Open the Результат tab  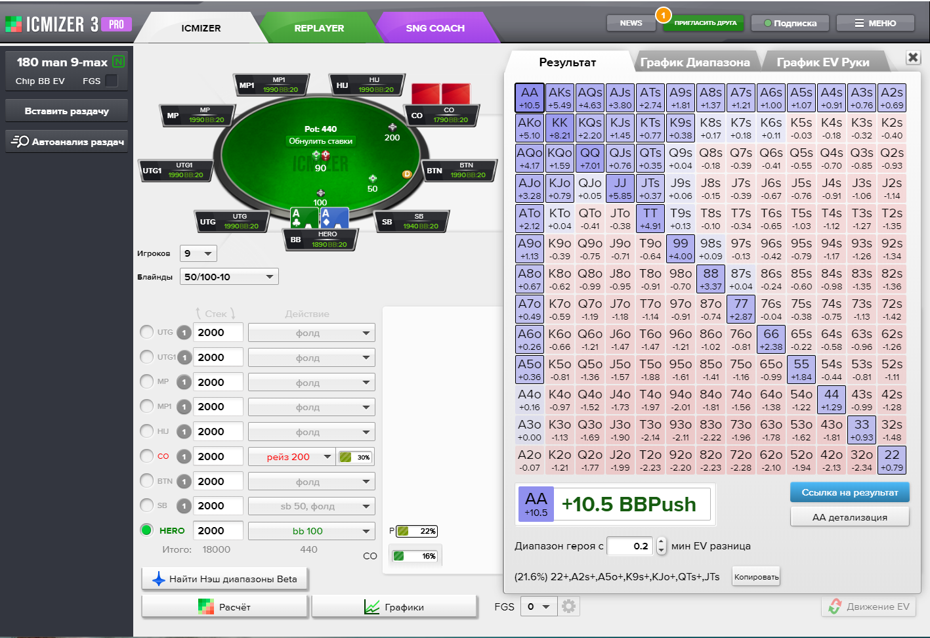point(568,62)
